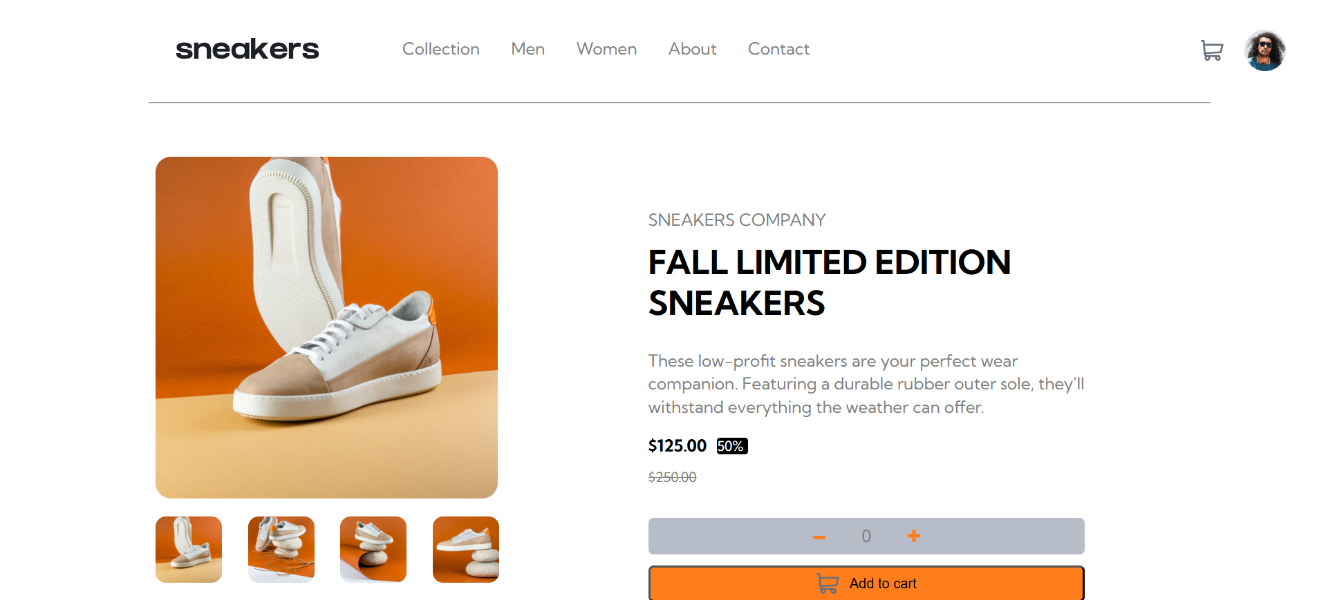Navigate to the Women page
1317x600 pixels.
[x=606, y=49]
